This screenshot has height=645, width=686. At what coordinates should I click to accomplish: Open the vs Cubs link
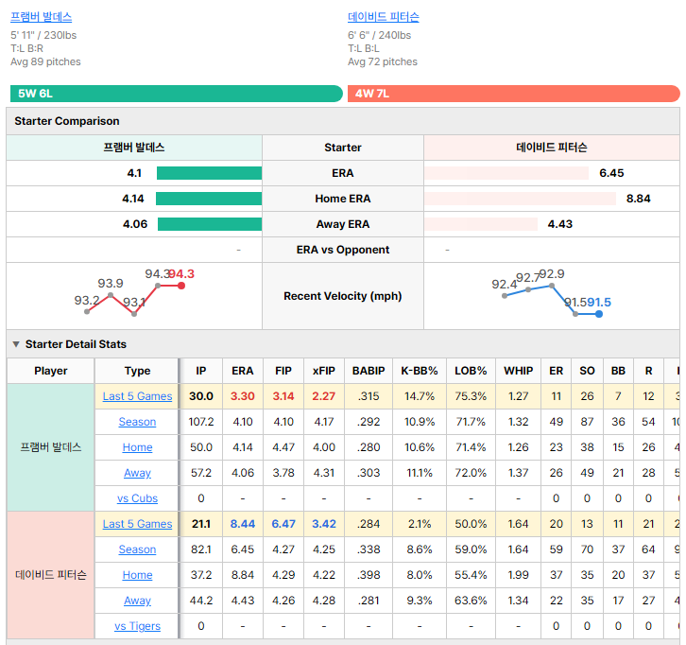137,498
